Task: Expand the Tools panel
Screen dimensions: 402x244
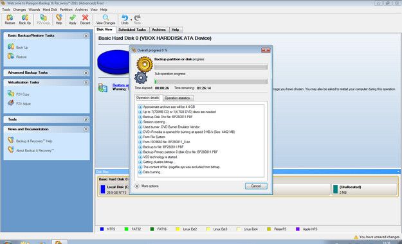Action: [86, 119]
